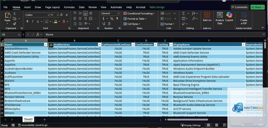The height and width of the screenshot is (128, 268).
Task: Open the Comments button
Action: [x=240, y=7]
